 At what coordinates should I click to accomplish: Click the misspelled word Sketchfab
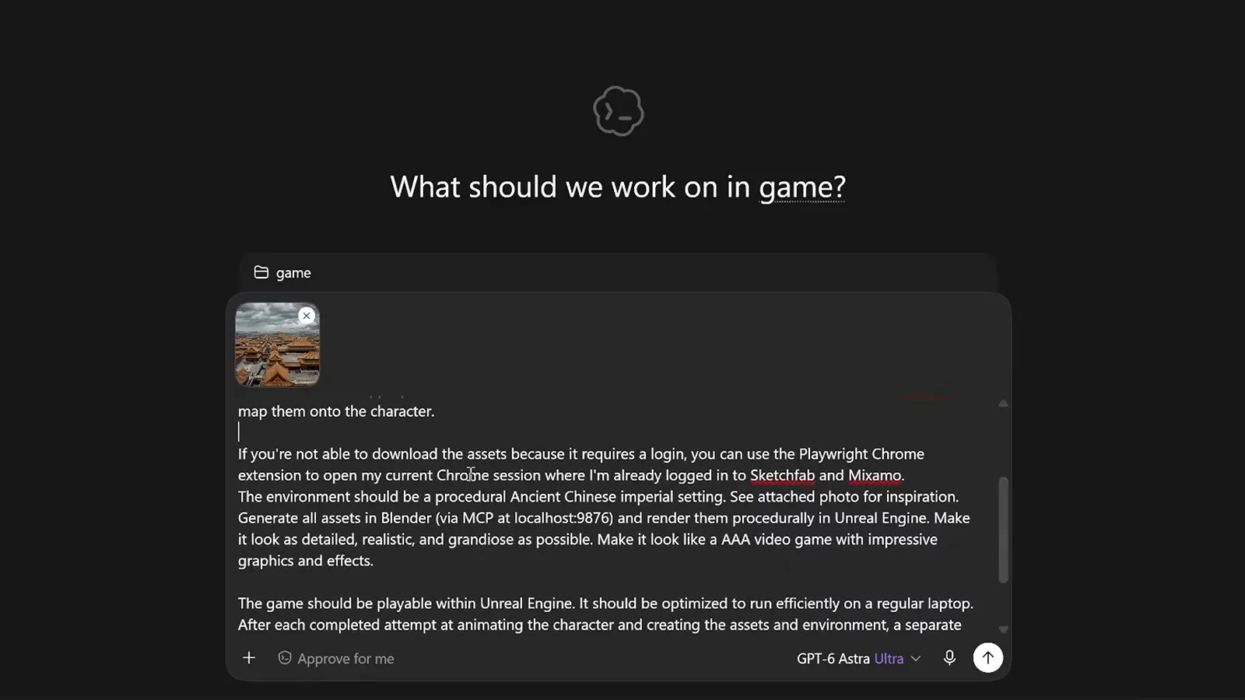click(782, 475)
